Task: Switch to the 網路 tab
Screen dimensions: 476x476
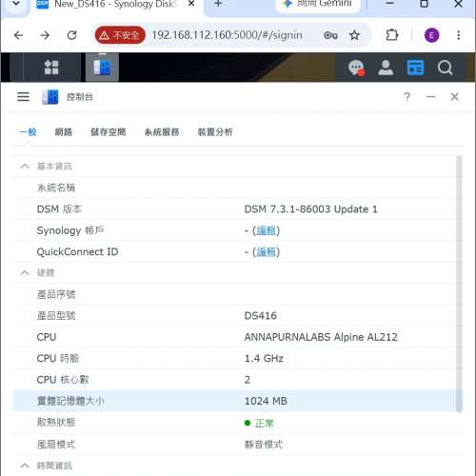Action: [x=64, y=131]
